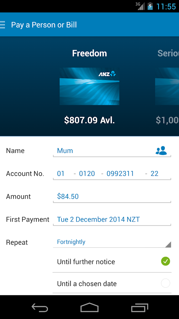This screenshot has width=179, height=319.
Task: Select the Freedom ANZ card image
Action: point(89,86)
